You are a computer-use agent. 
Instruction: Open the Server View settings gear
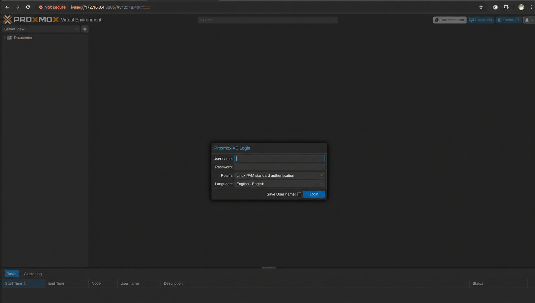point(85,29)
